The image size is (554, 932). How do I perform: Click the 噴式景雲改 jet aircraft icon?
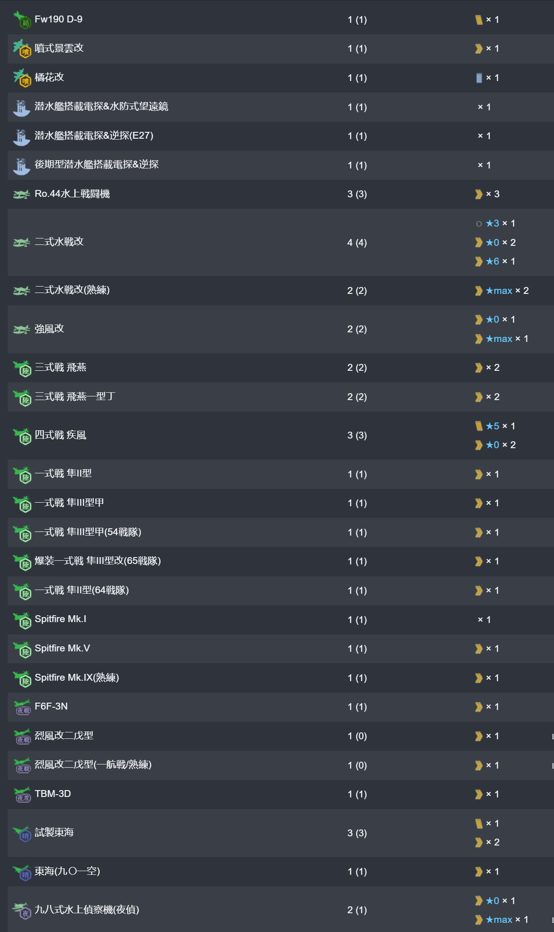pos(22,49)
